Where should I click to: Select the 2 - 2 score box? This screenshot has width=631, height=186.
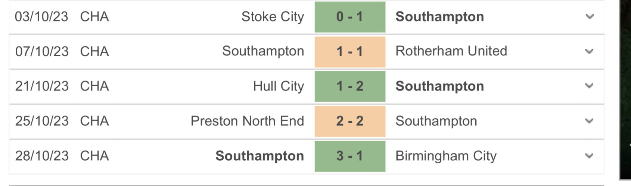tap(350, 121)
